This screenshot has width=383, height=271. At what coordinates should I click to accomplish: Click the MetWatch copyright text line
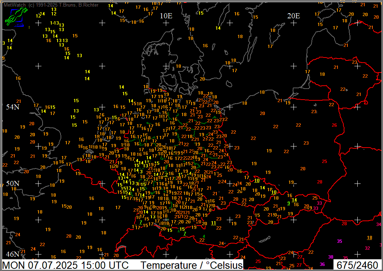pyautogui.click(x=51, y=5)
